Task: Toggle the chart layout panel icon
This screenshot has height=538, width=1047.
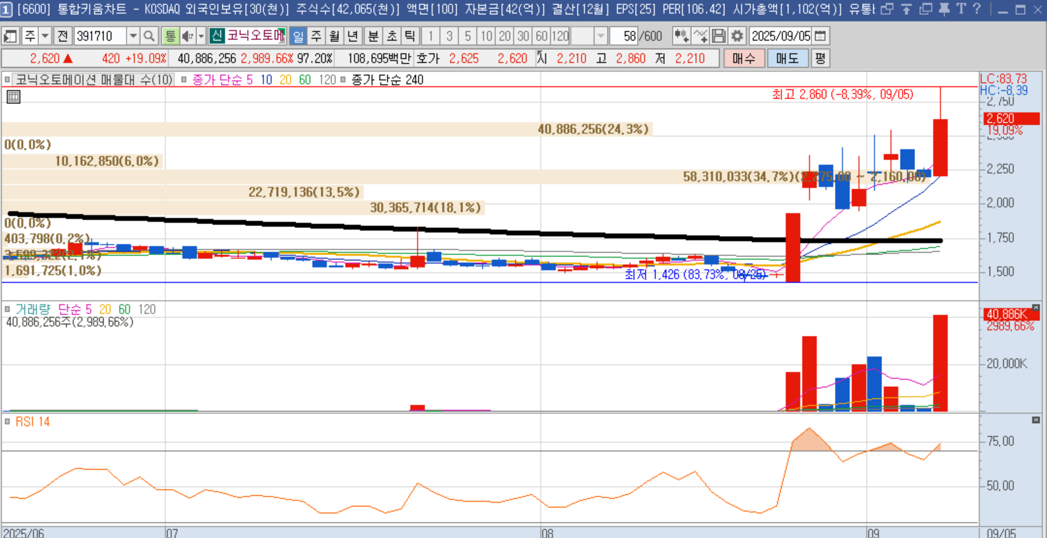Action: (x=10, y=36)
